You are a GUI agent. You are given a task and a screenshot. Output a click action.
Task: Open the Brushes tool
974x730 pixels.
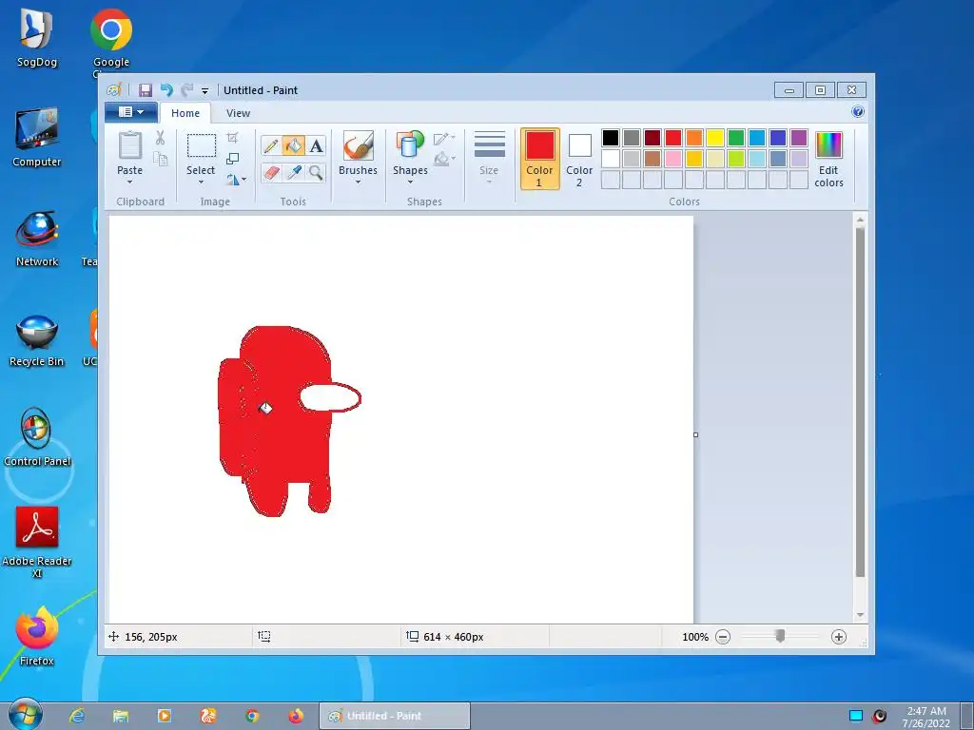[x=359, y=145]
